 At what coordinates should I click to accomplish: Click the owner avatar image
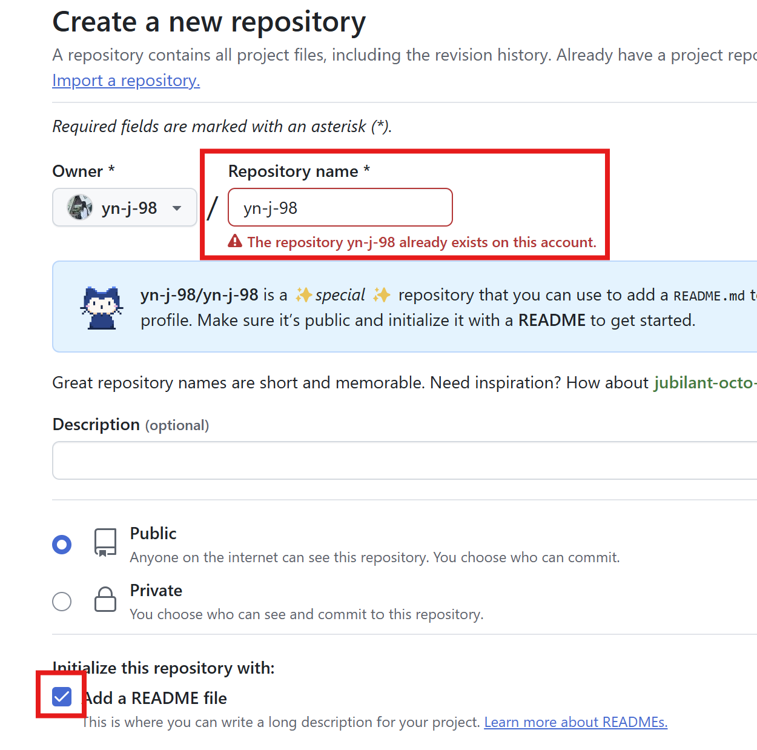pos(80,207)
